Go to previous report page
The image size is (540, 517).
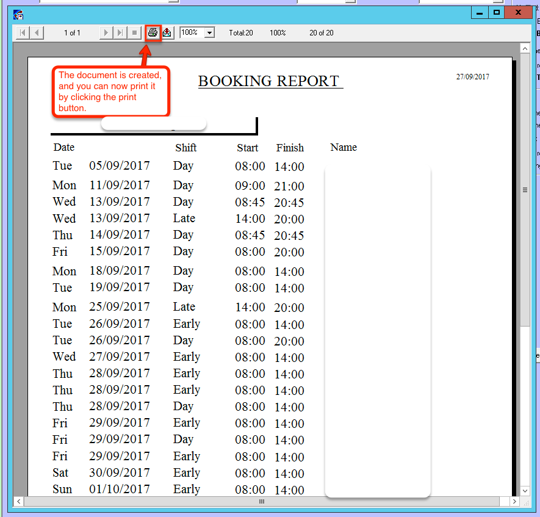[37, 32]
